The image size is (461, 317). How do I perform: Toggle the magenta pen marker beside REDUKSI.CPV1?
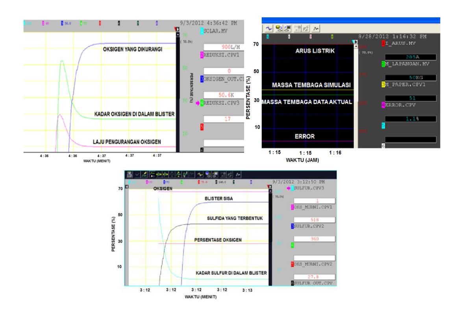click(x=202, y=55)
